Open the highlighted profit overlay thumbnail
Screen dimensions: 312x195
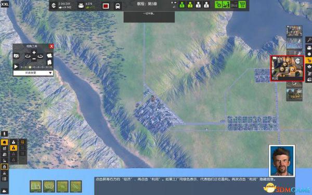pos(287,69)
